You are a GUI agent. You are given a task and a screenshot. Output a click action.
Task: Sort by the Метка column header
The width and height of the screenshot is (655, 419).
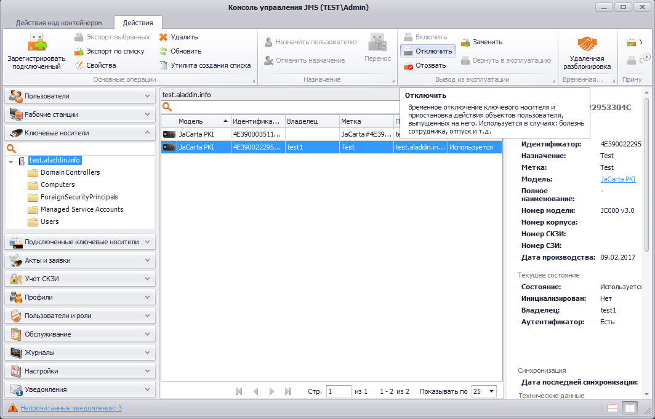[366, 121]
